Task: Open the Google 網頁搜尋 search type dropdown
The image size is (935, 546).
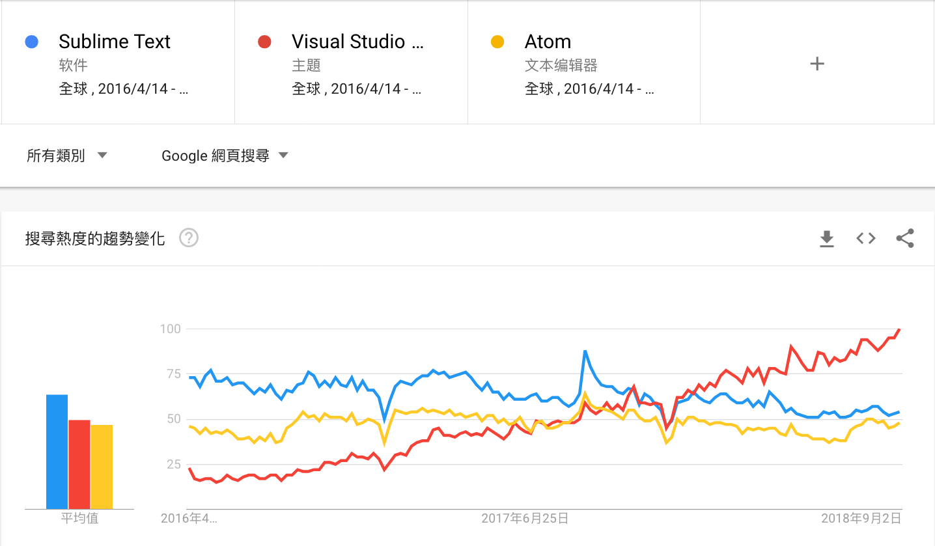Action: pyautogui.click(x=225, y=156)
